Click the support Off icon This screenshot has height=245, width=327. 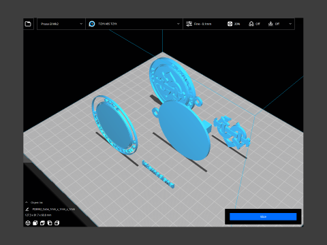coord(251,24)
